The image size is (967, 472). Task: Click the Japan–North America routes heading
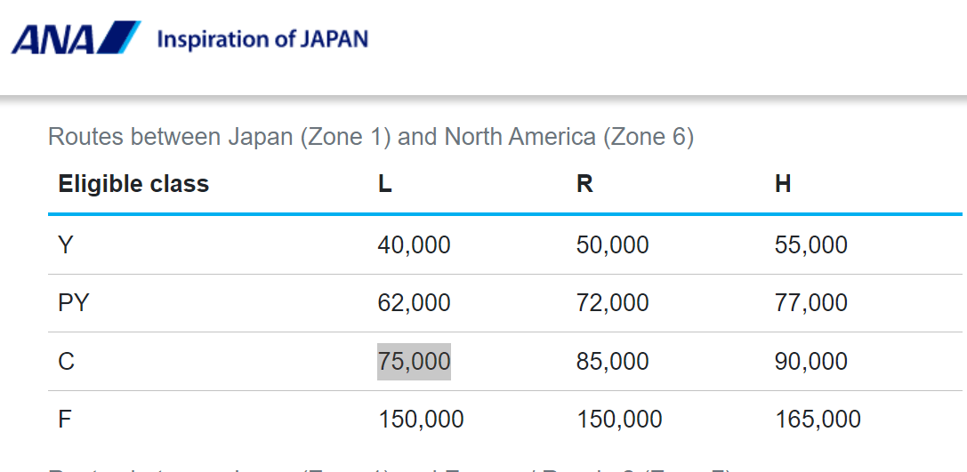[x=370, y=137]
